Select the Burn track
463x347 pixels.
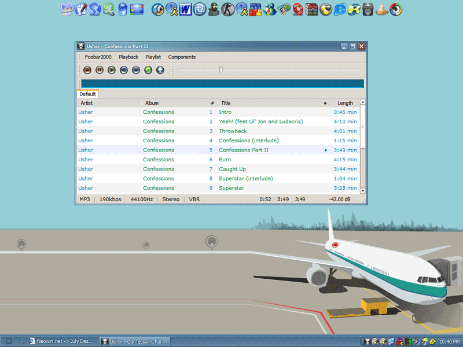[x=219, y=160]
